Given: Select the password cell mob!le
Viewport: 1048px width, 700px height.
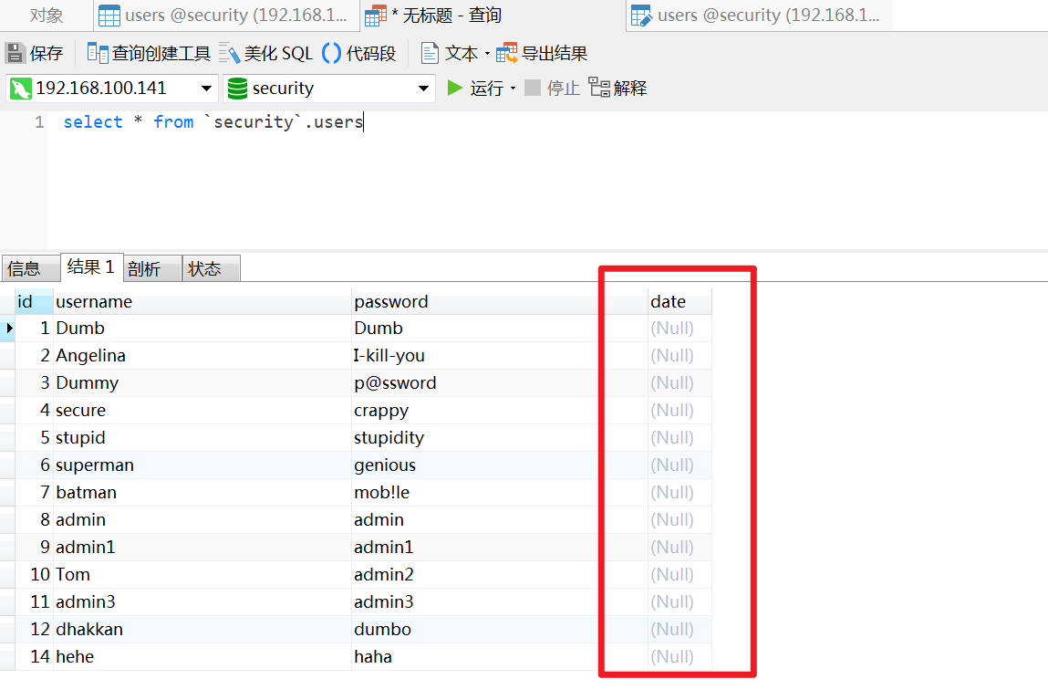Looking at the screenshot, I should coord(499,493).
